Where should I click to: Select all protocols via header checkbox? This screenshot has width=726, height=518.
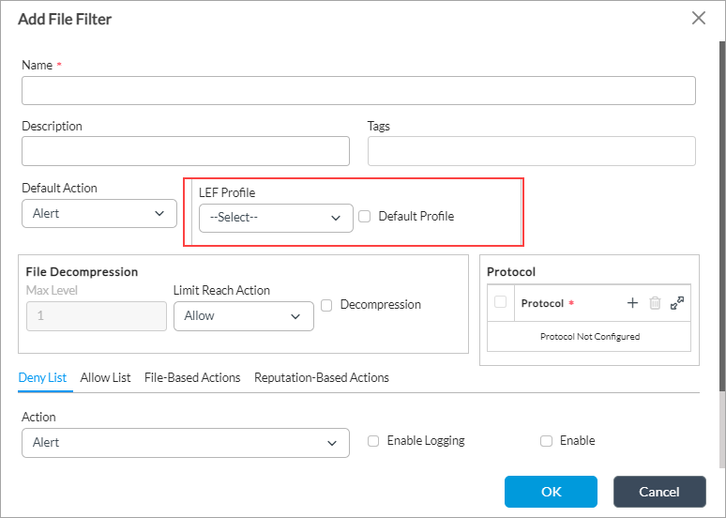[x=501, y=302]
